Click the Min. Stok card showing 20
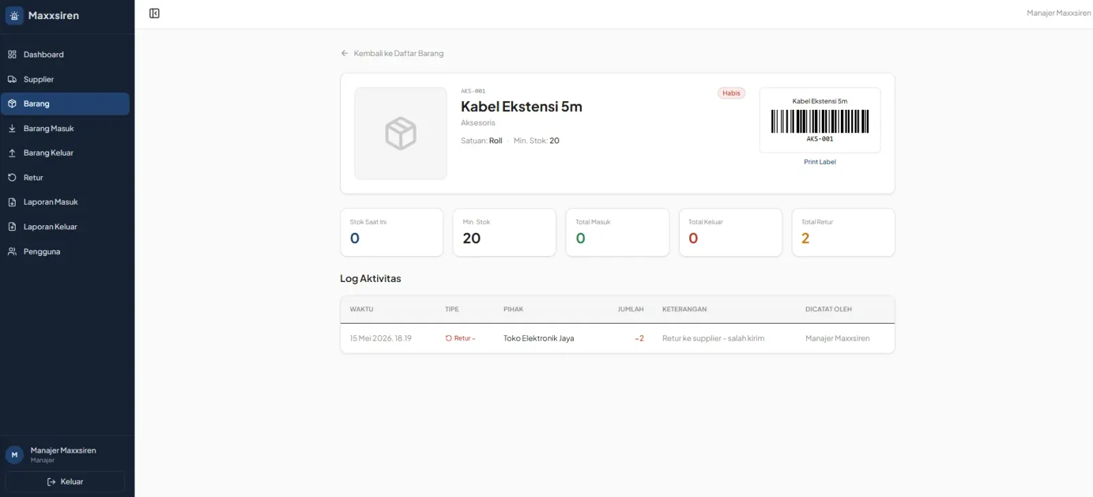 pos(504,233)
